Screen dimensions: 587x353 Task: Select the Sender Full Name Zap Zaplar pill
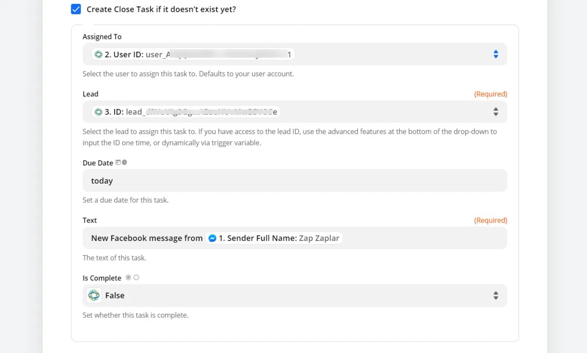[274, 238]
